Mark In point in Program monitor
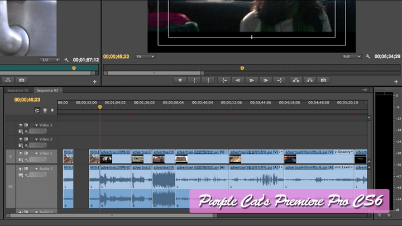Viewport: 402px width, 226px height. pyautogui.click(x=194, y=81)
